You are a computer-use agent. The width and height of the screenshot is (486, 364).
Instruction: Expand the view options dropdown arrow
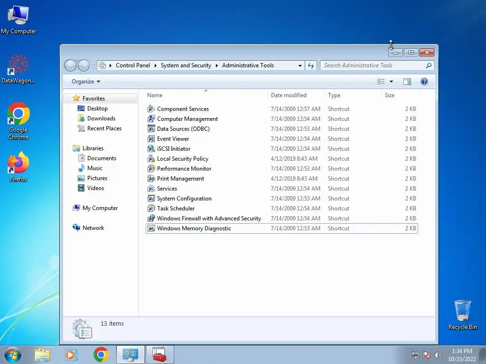point(391,82)
